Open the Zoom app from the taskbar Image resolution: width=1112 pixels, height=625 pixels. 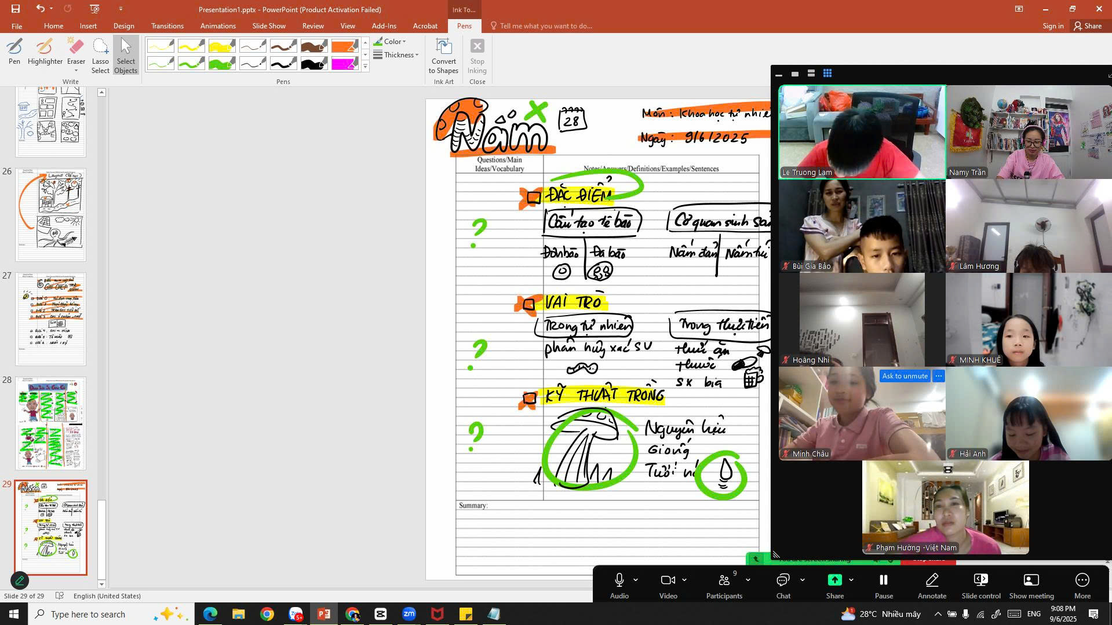(x=409, y=614)
